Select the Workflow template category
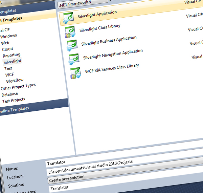Image resolution: width=203 pixels, height=193 pixels. (x=15, y=81)
